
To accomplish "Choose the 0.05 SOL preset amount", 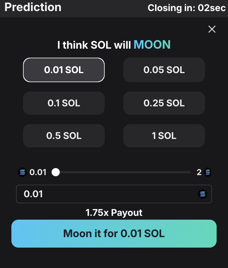I will click(164, 70).
